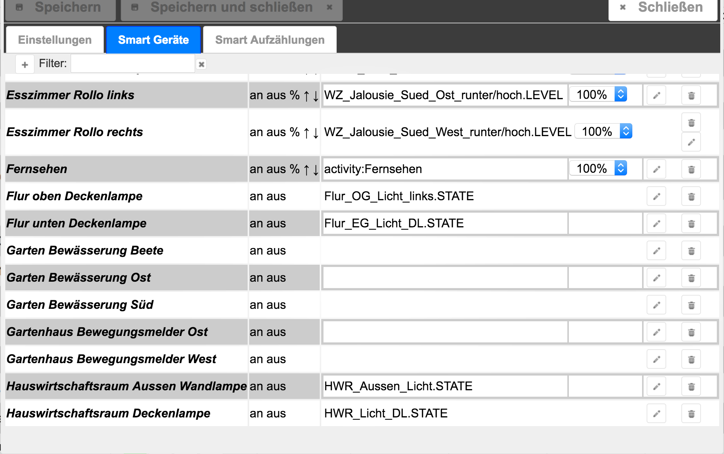Viewport: 724px width, 454px height.
Task: Edit Gartenhaus Bewegungsmelder Ost entry
Action: [656, 332]
